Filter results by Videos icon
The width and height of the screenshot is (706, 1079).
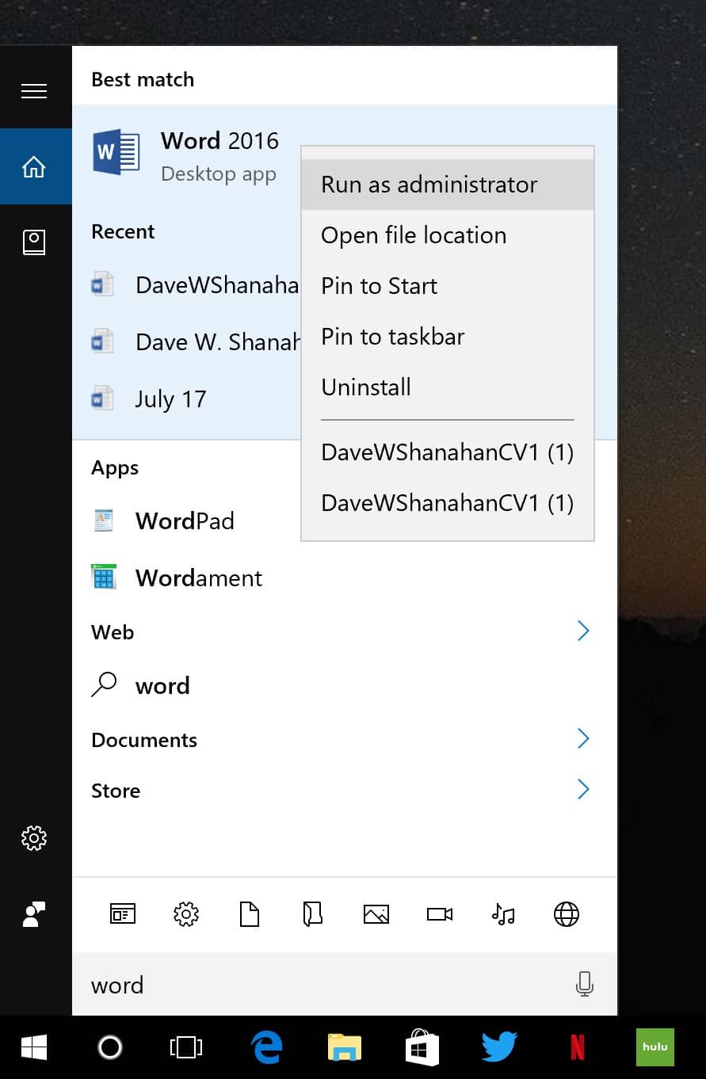point(440,914)
